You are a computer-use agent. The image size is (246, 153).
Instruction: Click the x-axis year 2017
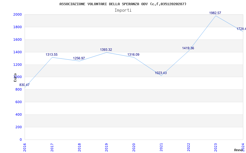52,147
